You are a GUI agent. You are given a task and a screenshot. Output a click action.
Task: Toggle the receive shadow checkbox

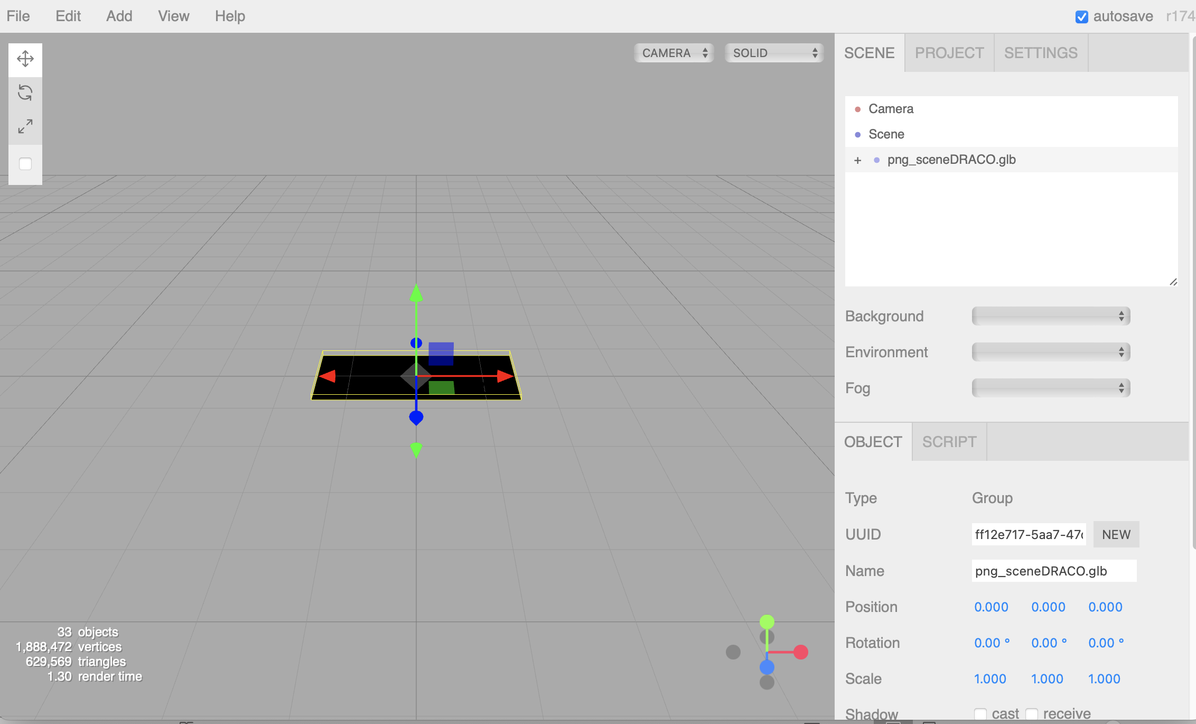(x=1032, y=714)
